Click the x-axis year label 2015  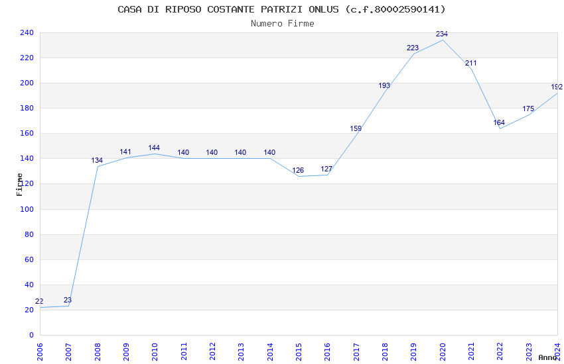click(x=299, y=352)
